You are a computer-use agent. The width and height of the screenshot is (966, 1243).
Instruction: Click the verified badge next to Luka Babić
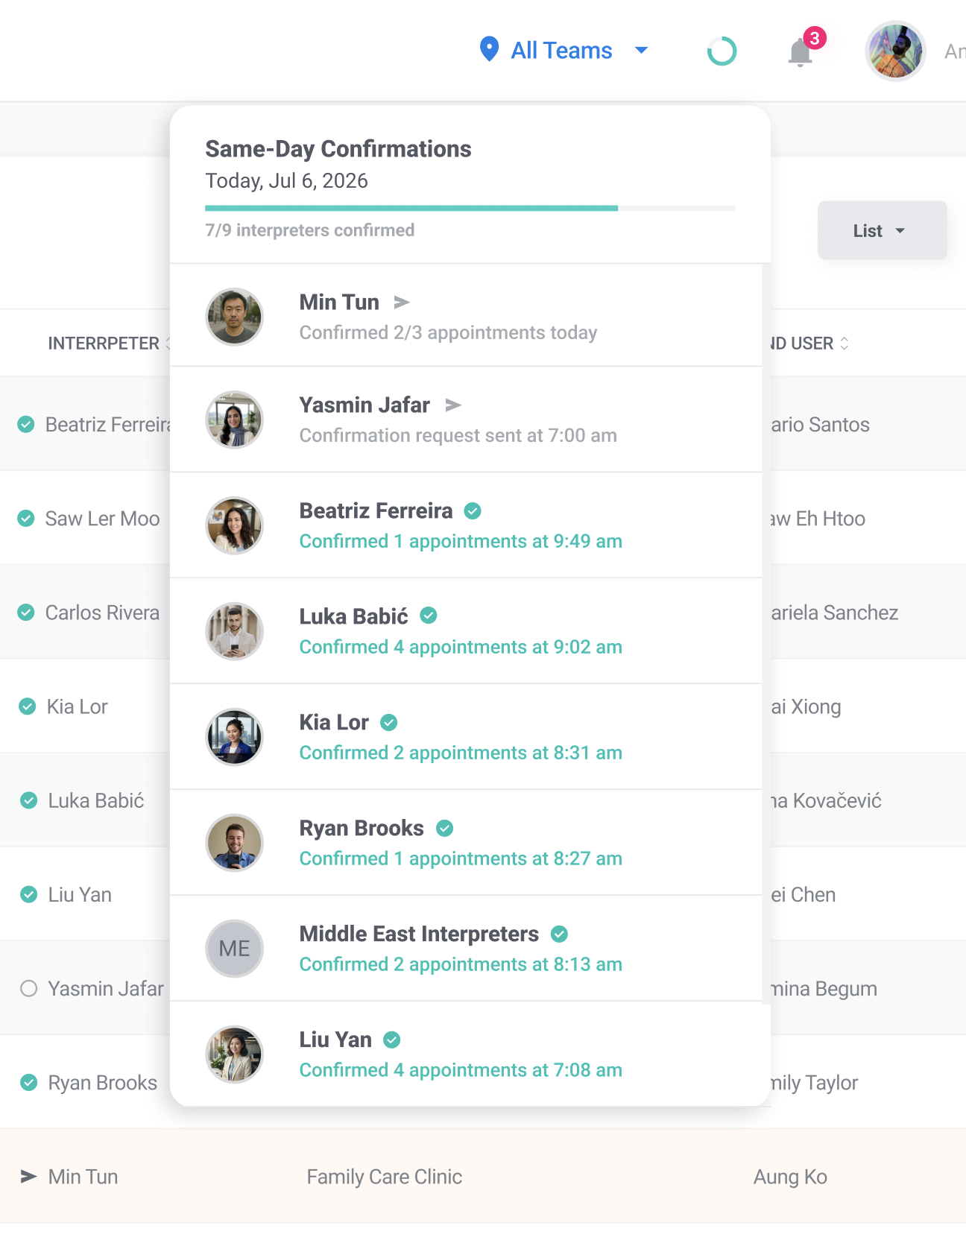click(x=429, y=616)
